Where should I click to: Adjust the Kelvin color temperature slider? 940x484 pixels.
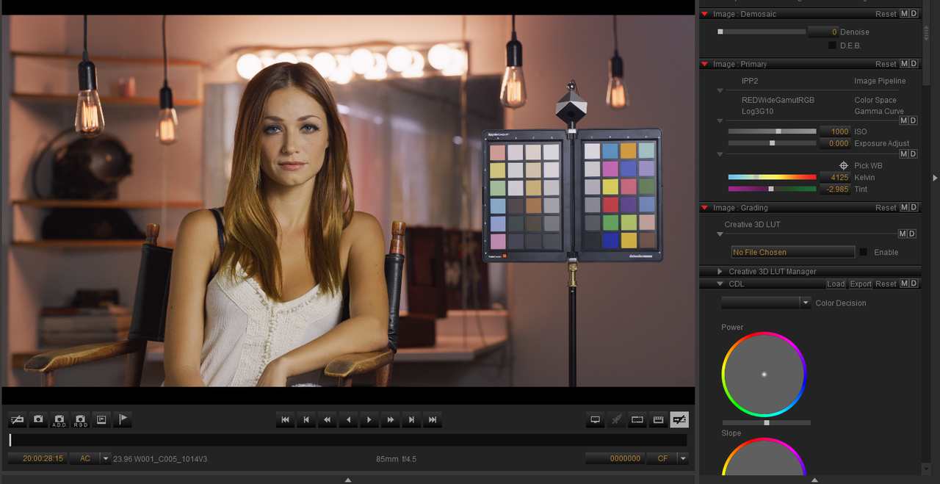coord(772,177)
